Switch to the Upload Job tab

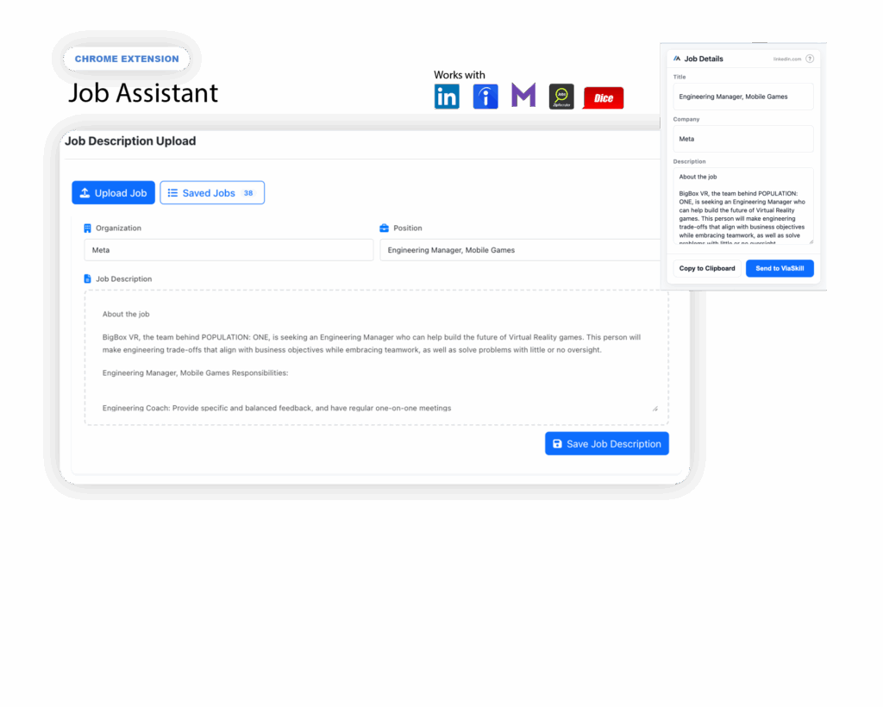pyautogui.click(x=113, y=193)
